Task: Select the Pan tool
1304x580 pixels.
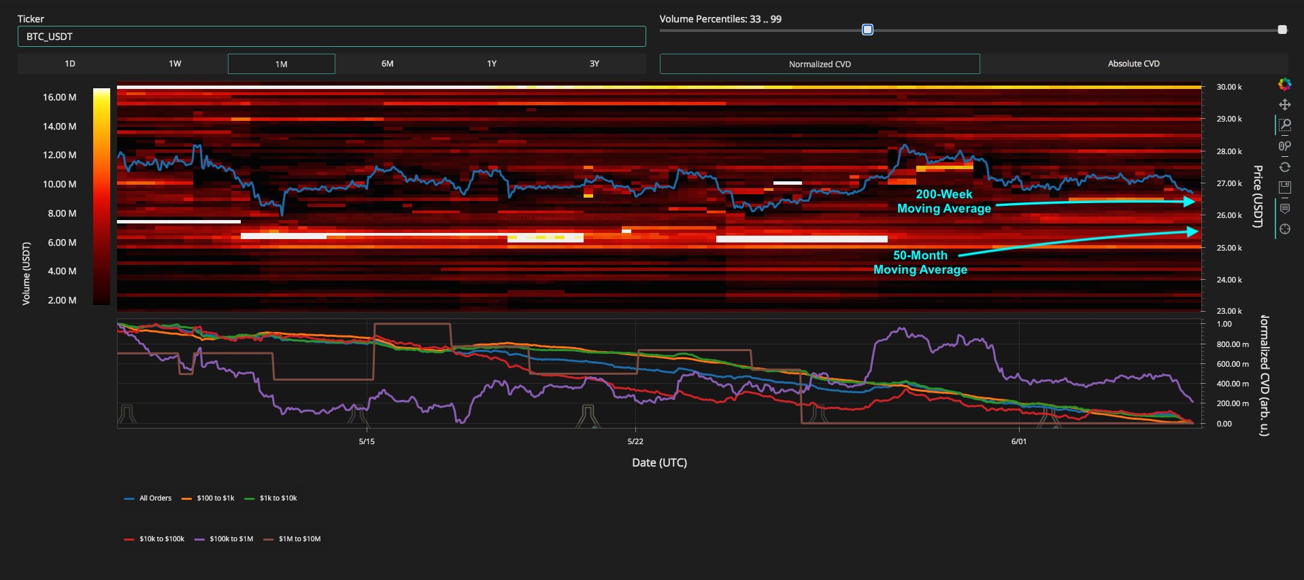Action: tap(1284, 105)
